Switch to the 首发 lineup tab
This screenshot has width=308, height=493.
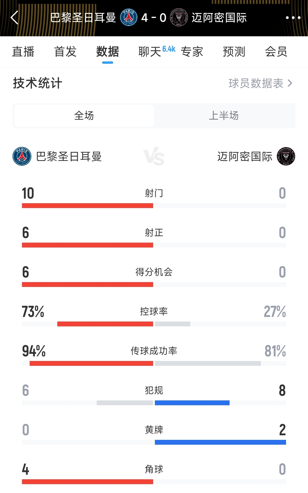pos(65,52)
